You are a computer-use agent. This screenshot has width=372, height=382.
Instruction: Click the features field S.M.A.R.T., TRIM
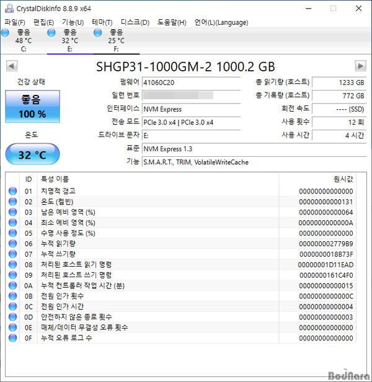point(254,162)
